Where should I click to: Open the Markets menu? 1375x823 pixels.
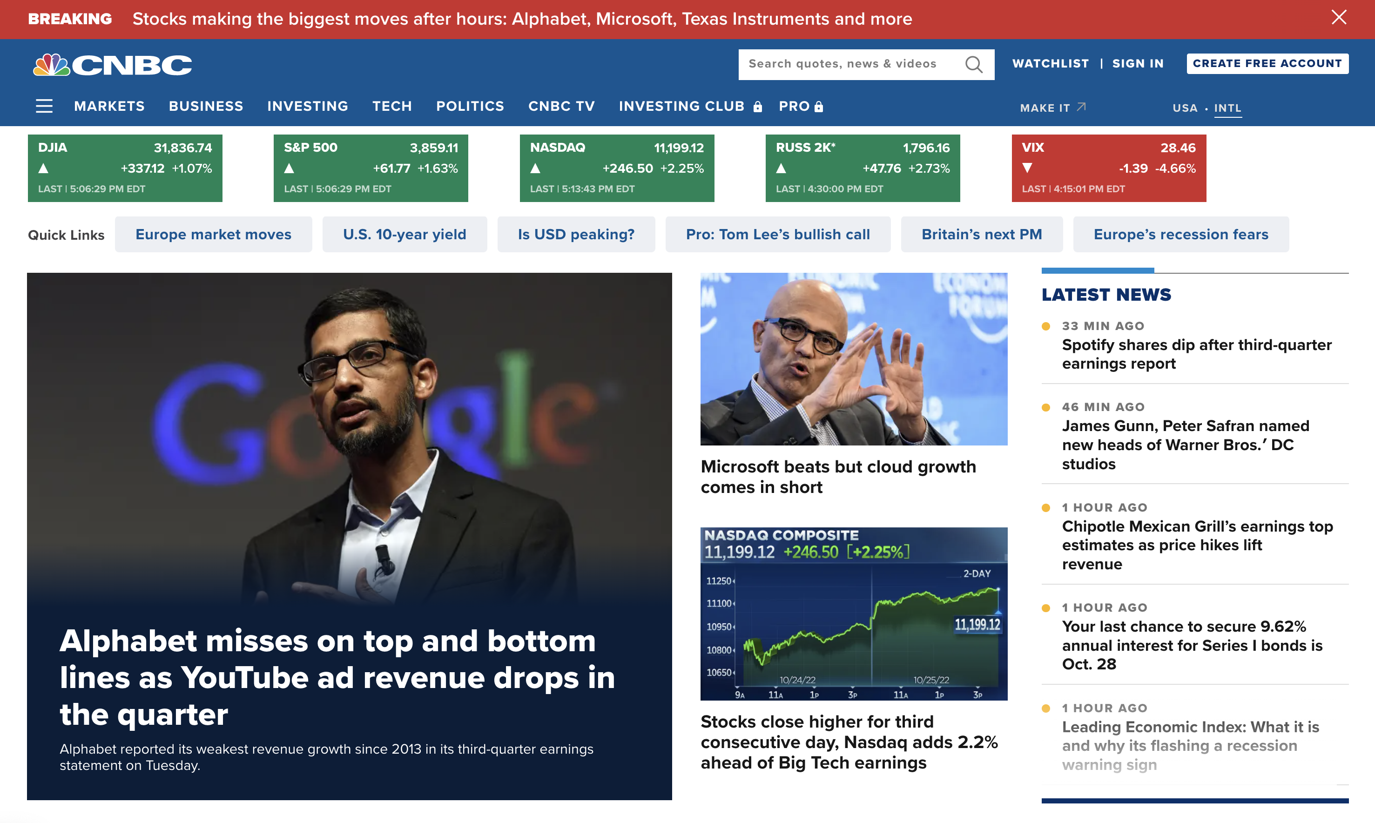point(109,106)
